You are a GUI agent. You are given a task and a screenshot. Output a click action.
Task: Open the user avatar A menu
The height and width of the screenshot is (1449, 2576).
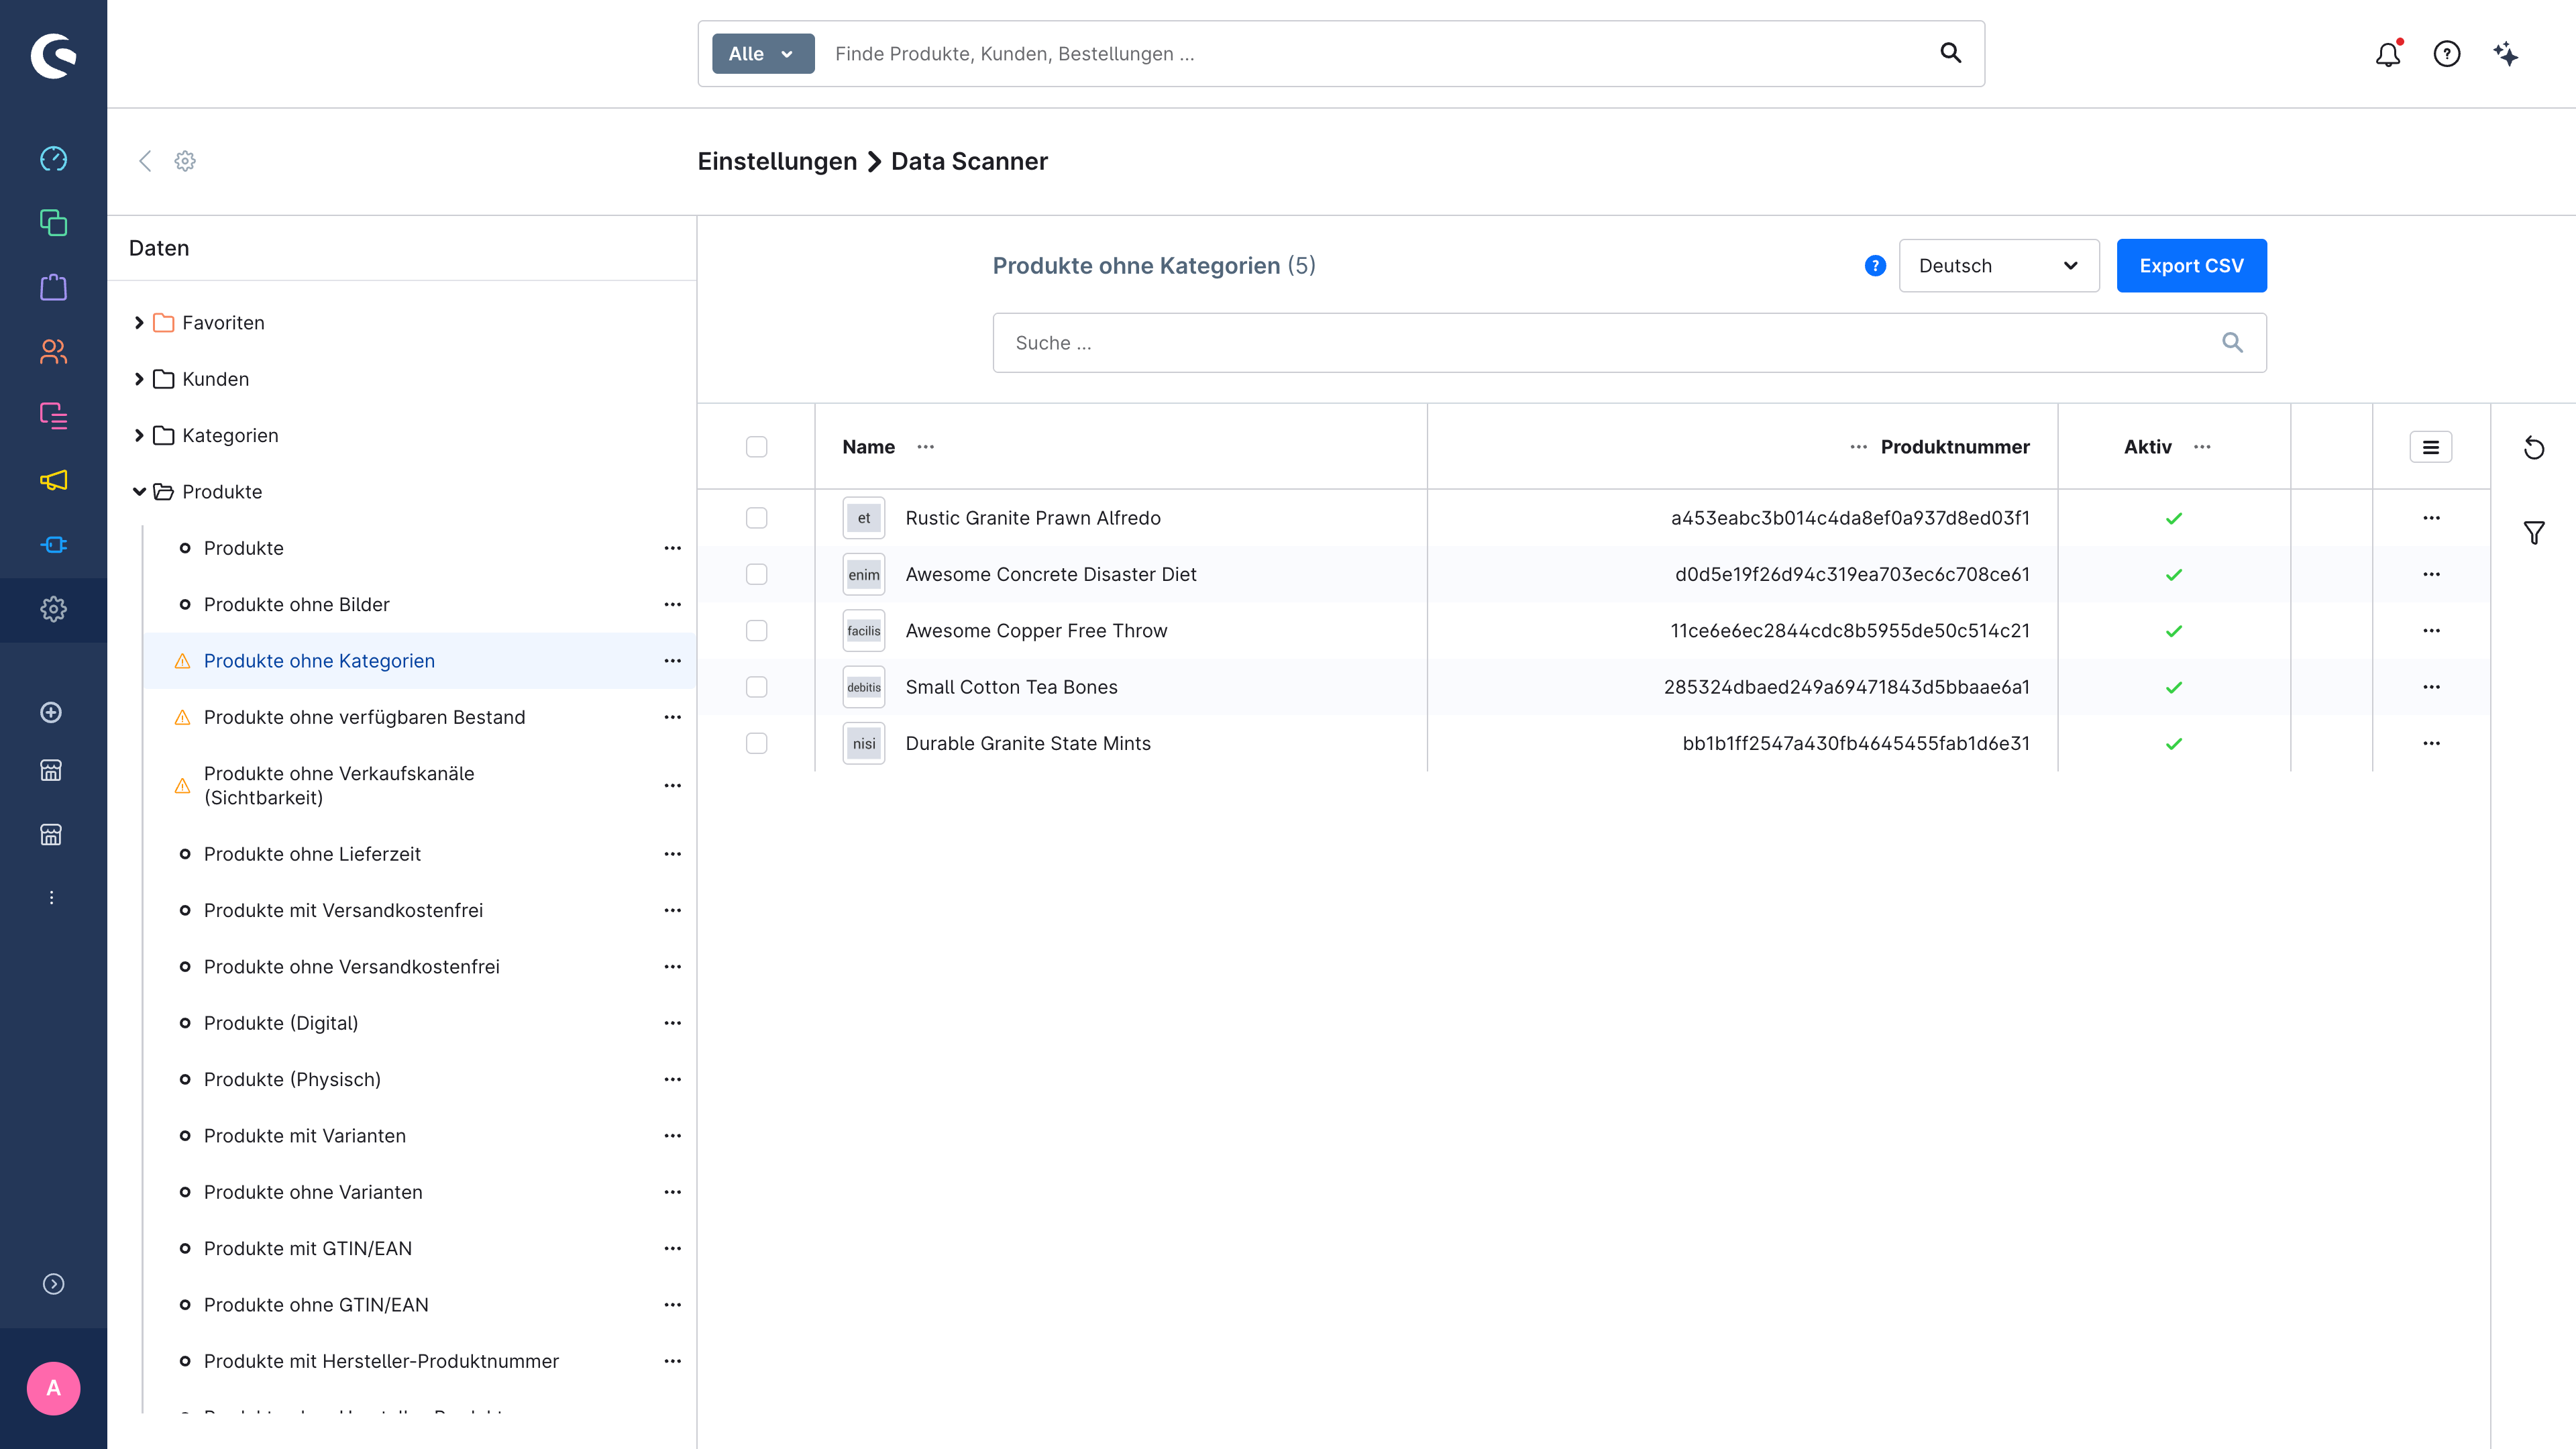coord(53,1388)
